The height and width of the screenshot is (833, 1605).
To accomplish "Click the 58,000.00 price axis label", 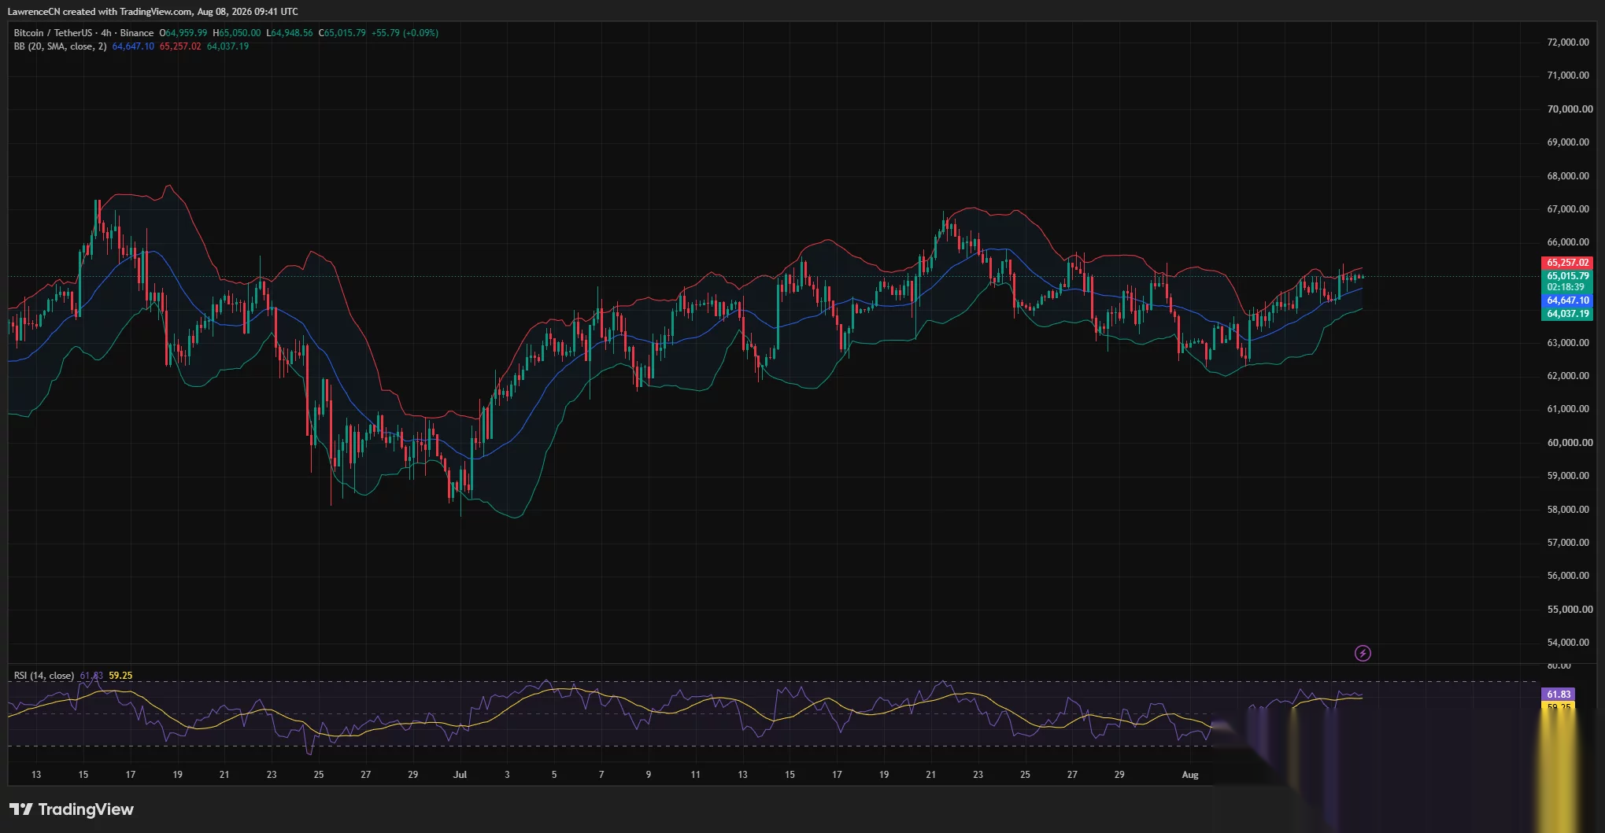I will 1568,510.
